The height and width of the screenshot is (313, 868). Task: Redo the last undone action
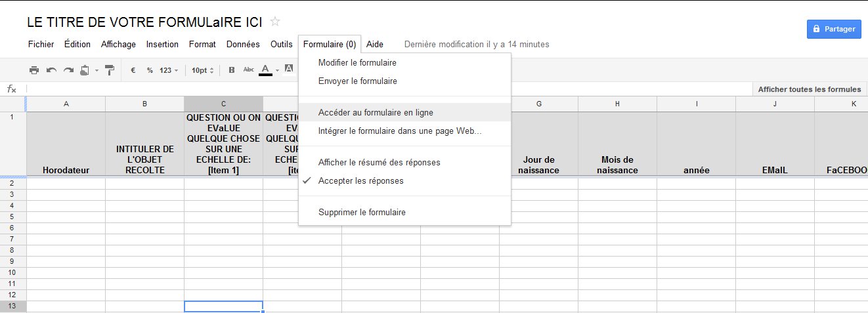[68, 70]
